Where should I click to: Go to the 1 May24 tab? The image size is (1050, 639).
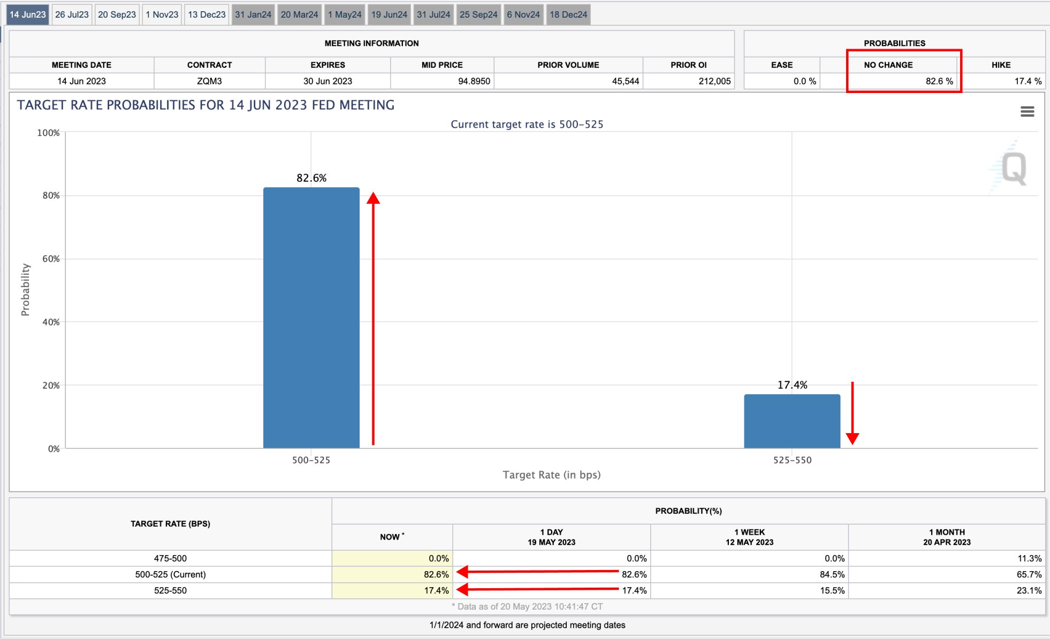(x=345, y=14)
